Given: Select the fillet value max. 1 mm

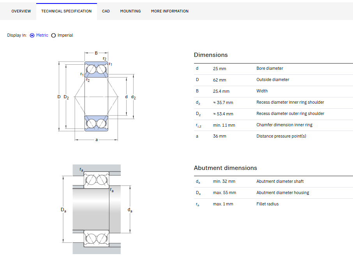Looking at the screenshot, I should (x=223, y=204).
